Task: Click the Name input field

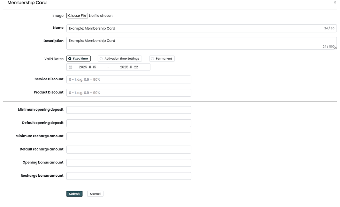Action: 195,28
